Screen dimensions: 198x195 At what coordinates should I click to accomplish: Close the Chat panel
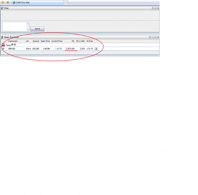pos(158,8)
